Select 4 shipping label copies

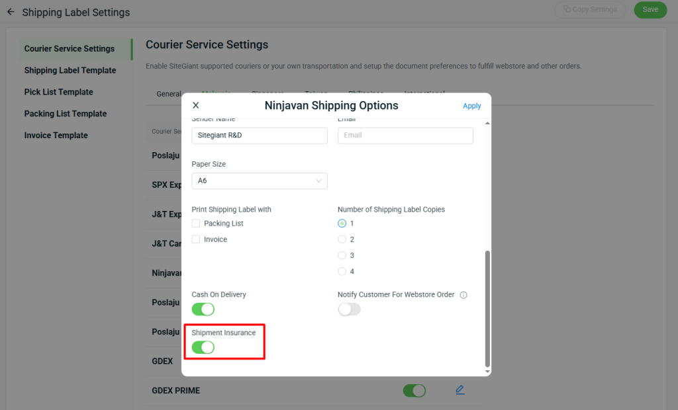342,271
